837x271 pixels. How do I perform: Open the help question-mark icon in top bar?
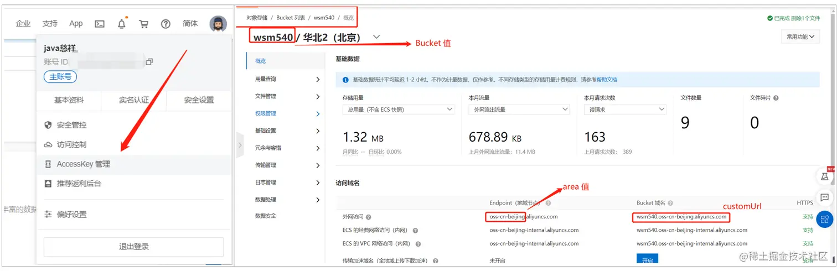pyautogui.click(x=166, y=24)
